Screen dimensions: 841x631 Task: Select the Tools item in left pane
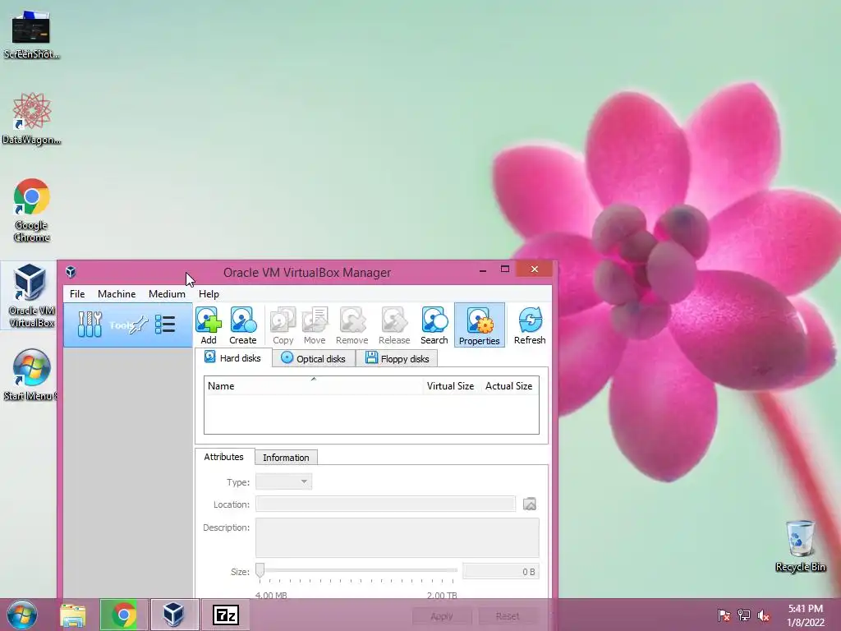point(127,325)
